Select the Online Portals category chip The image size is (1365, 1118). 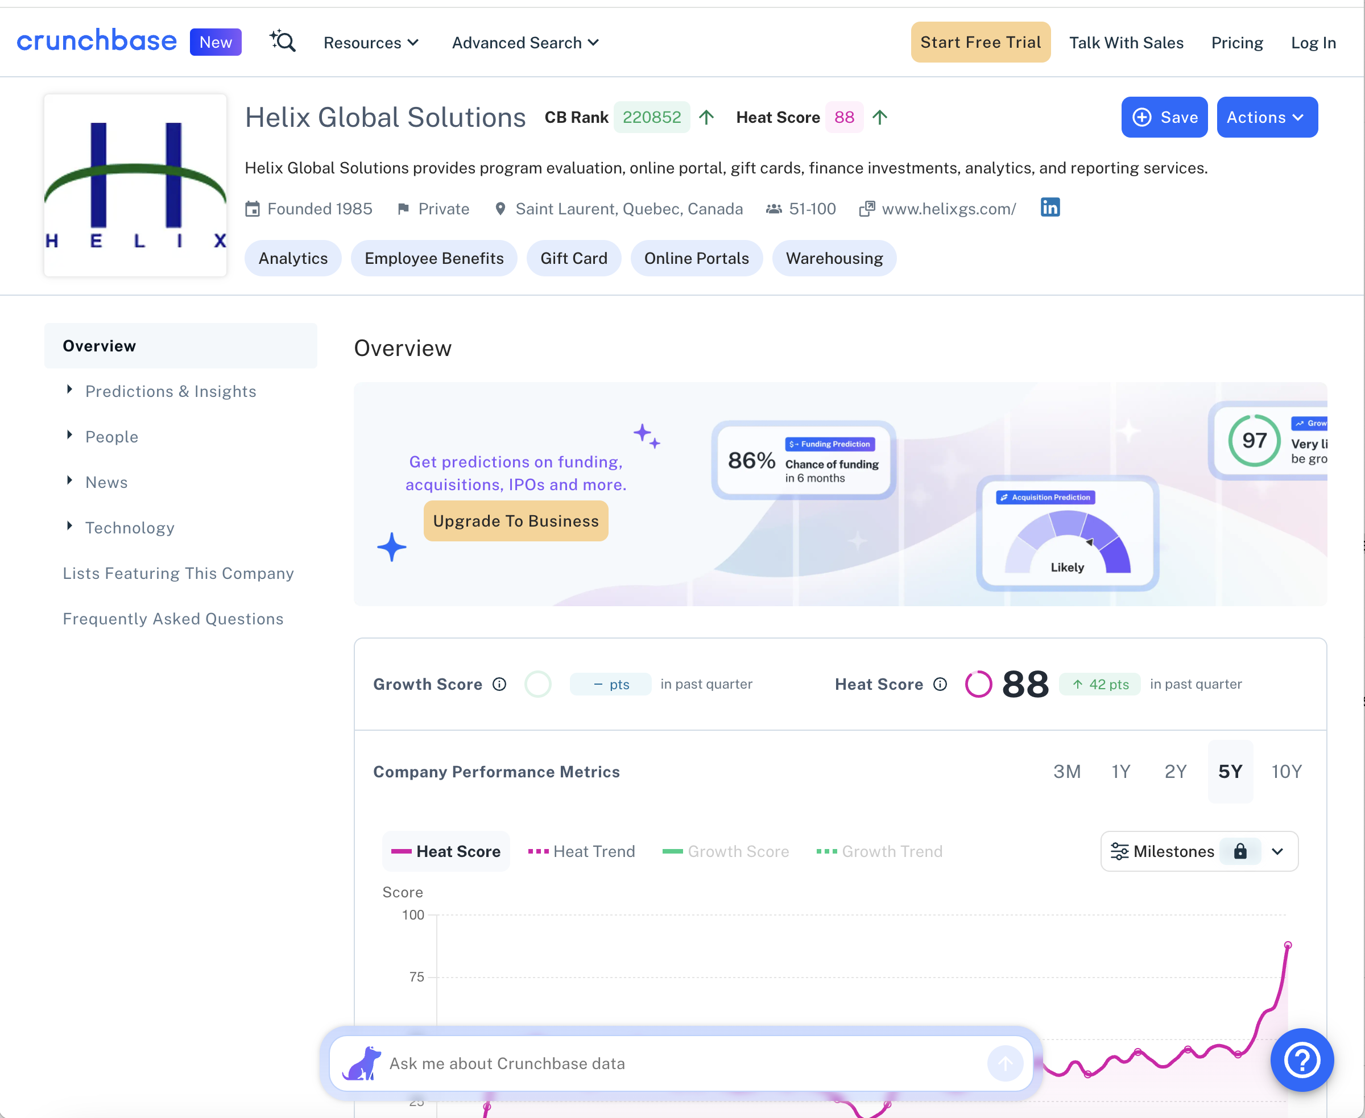[696, 258]
